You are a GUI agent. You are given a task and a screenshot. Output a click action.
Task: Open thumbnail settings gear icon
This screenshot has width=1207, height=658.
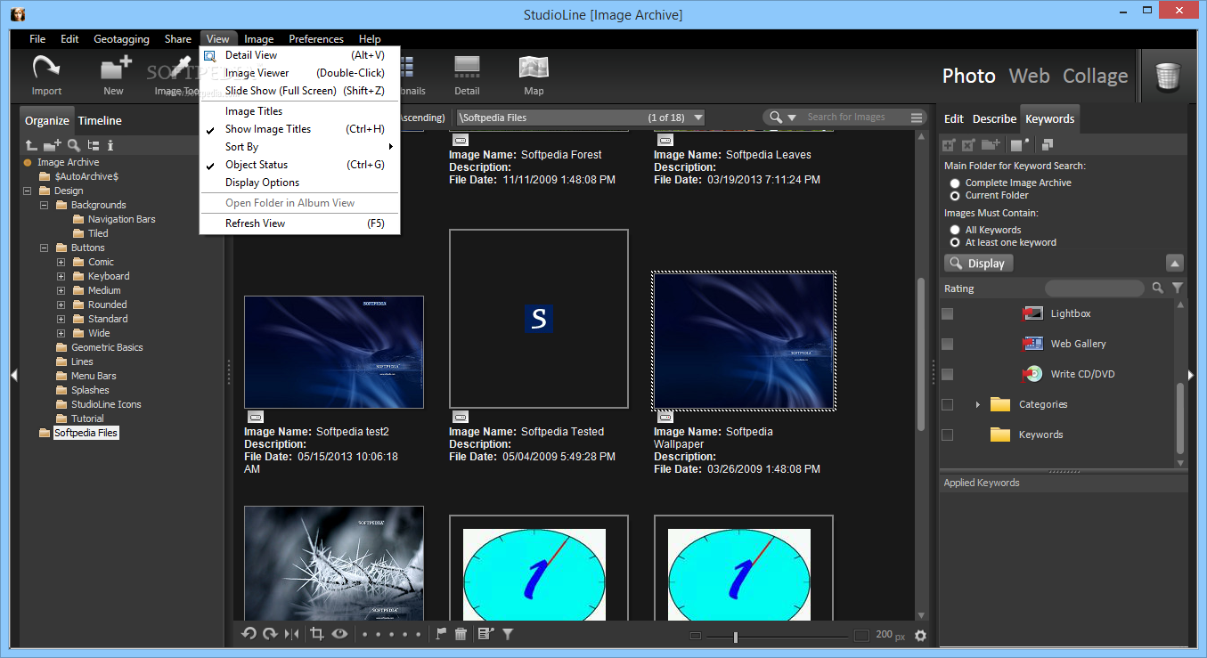(x=921, y=636)
